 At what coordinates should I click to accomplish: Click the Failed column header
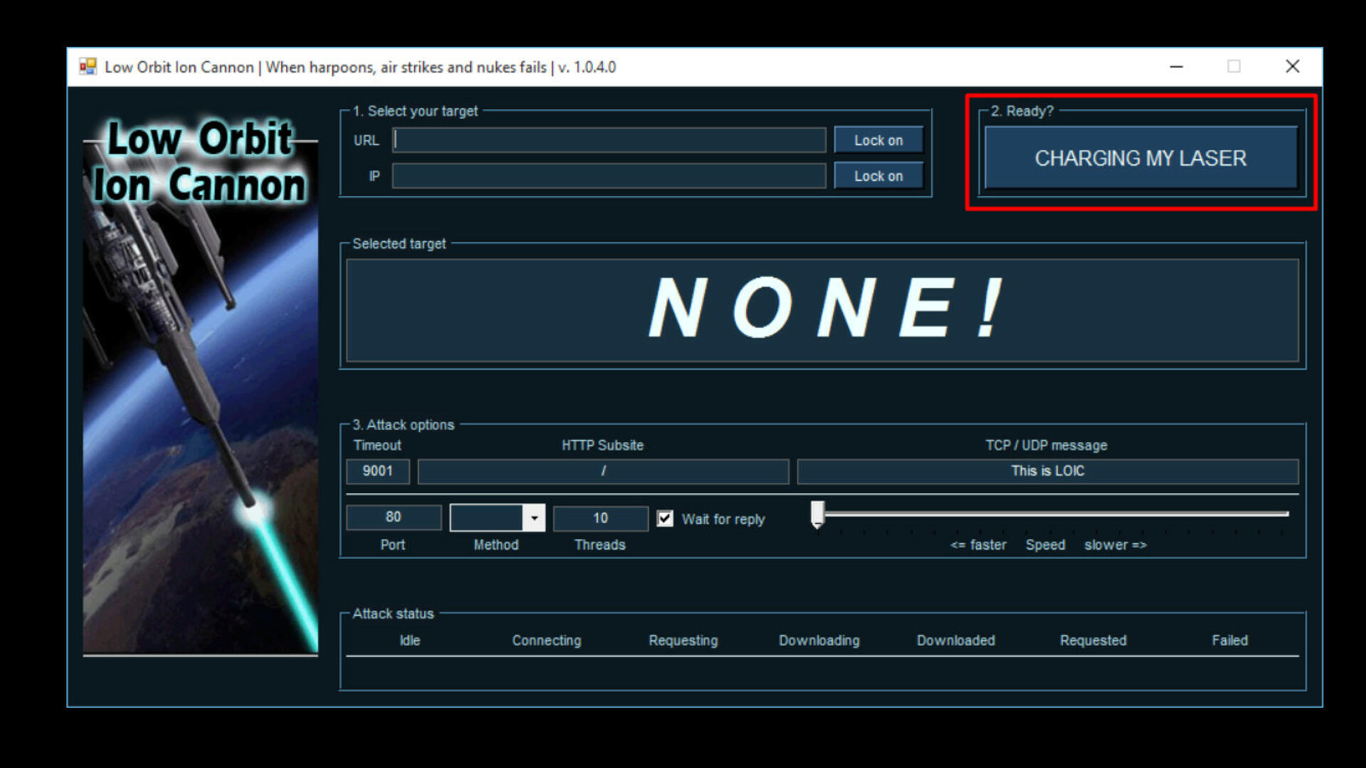1229,640
